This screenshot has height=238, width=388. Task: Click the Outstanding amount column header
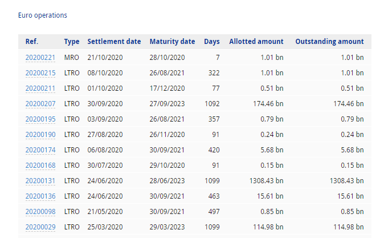click(329, 42)
